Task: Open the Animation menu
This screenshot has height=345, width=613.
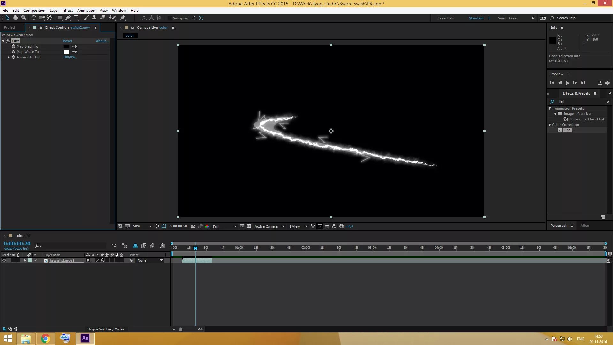Action: coord(86,10)
